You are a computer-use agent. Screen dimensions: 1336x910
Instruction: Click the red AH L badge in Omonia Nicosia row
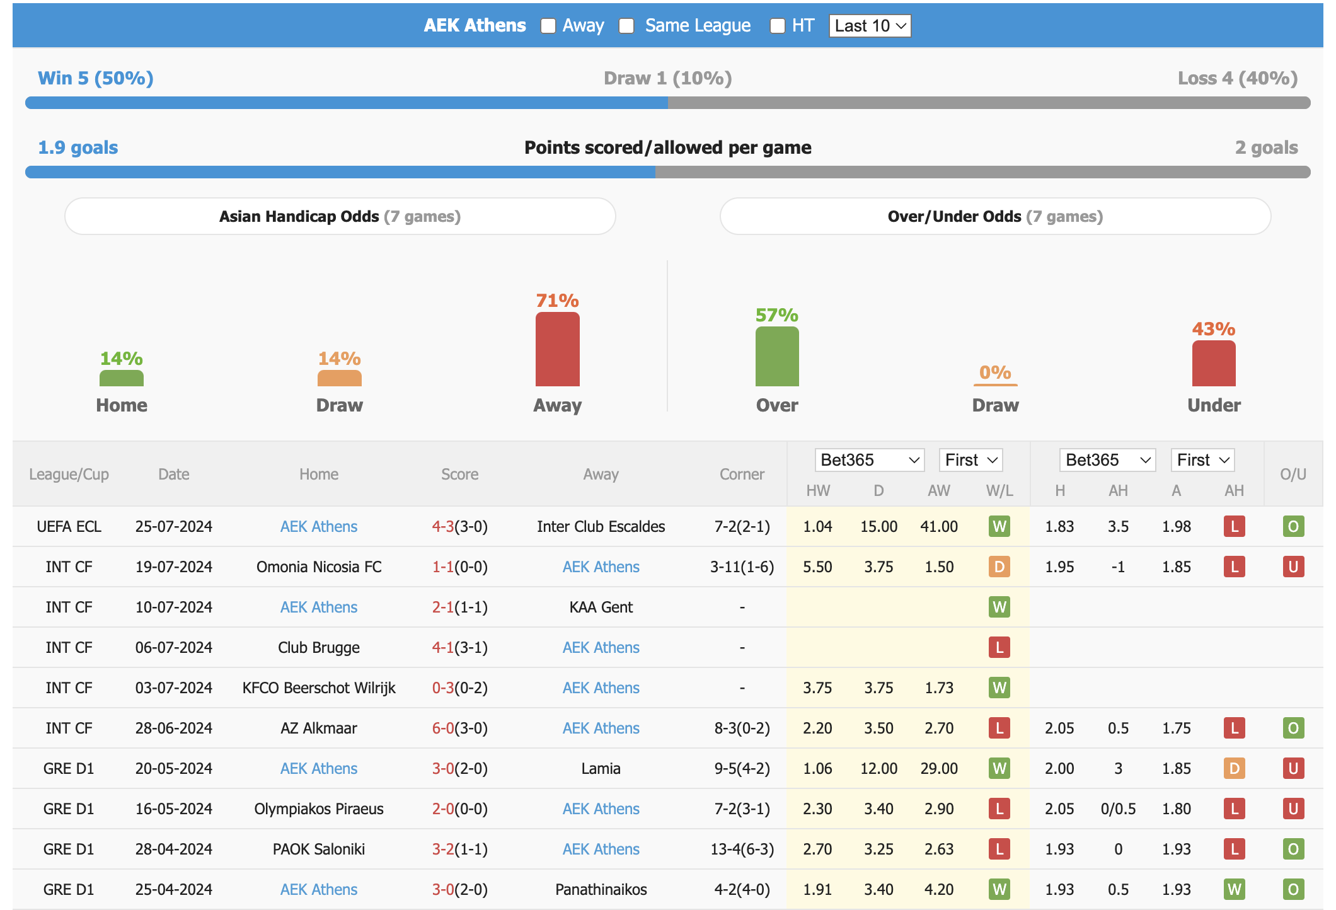point(1235,567)
